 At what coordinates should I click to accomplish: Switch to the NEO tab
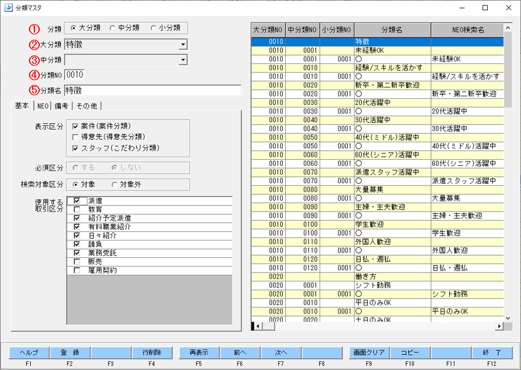coord(43,106)
